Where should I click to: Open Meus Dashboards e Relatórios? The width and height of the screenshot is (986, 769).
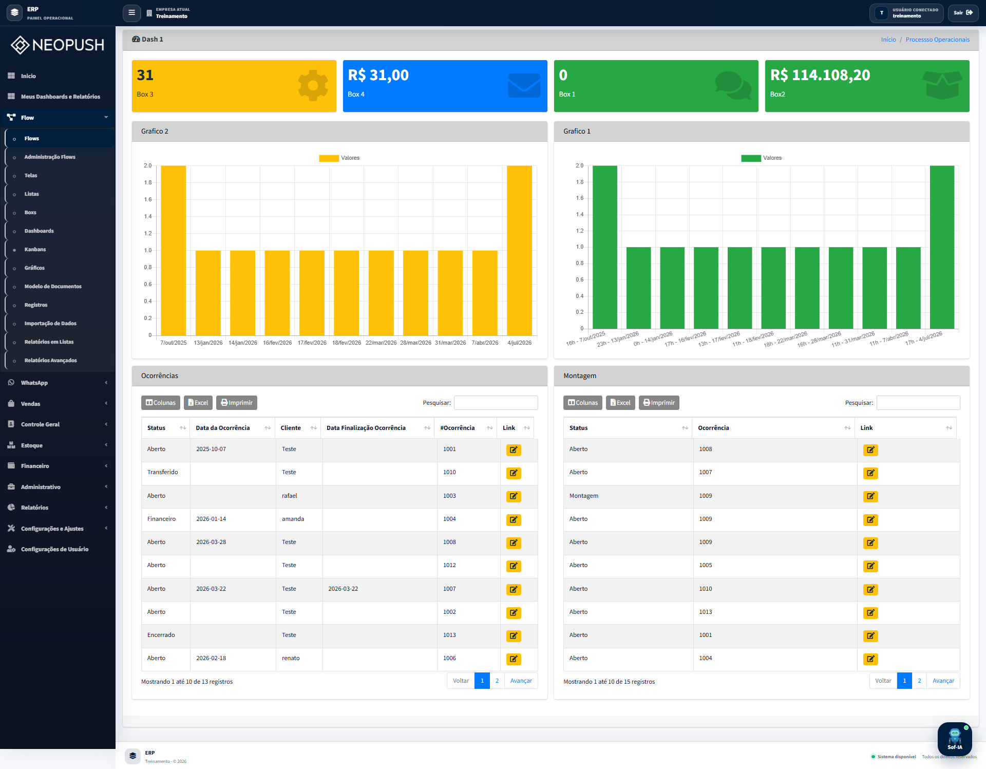pos(58,97)
